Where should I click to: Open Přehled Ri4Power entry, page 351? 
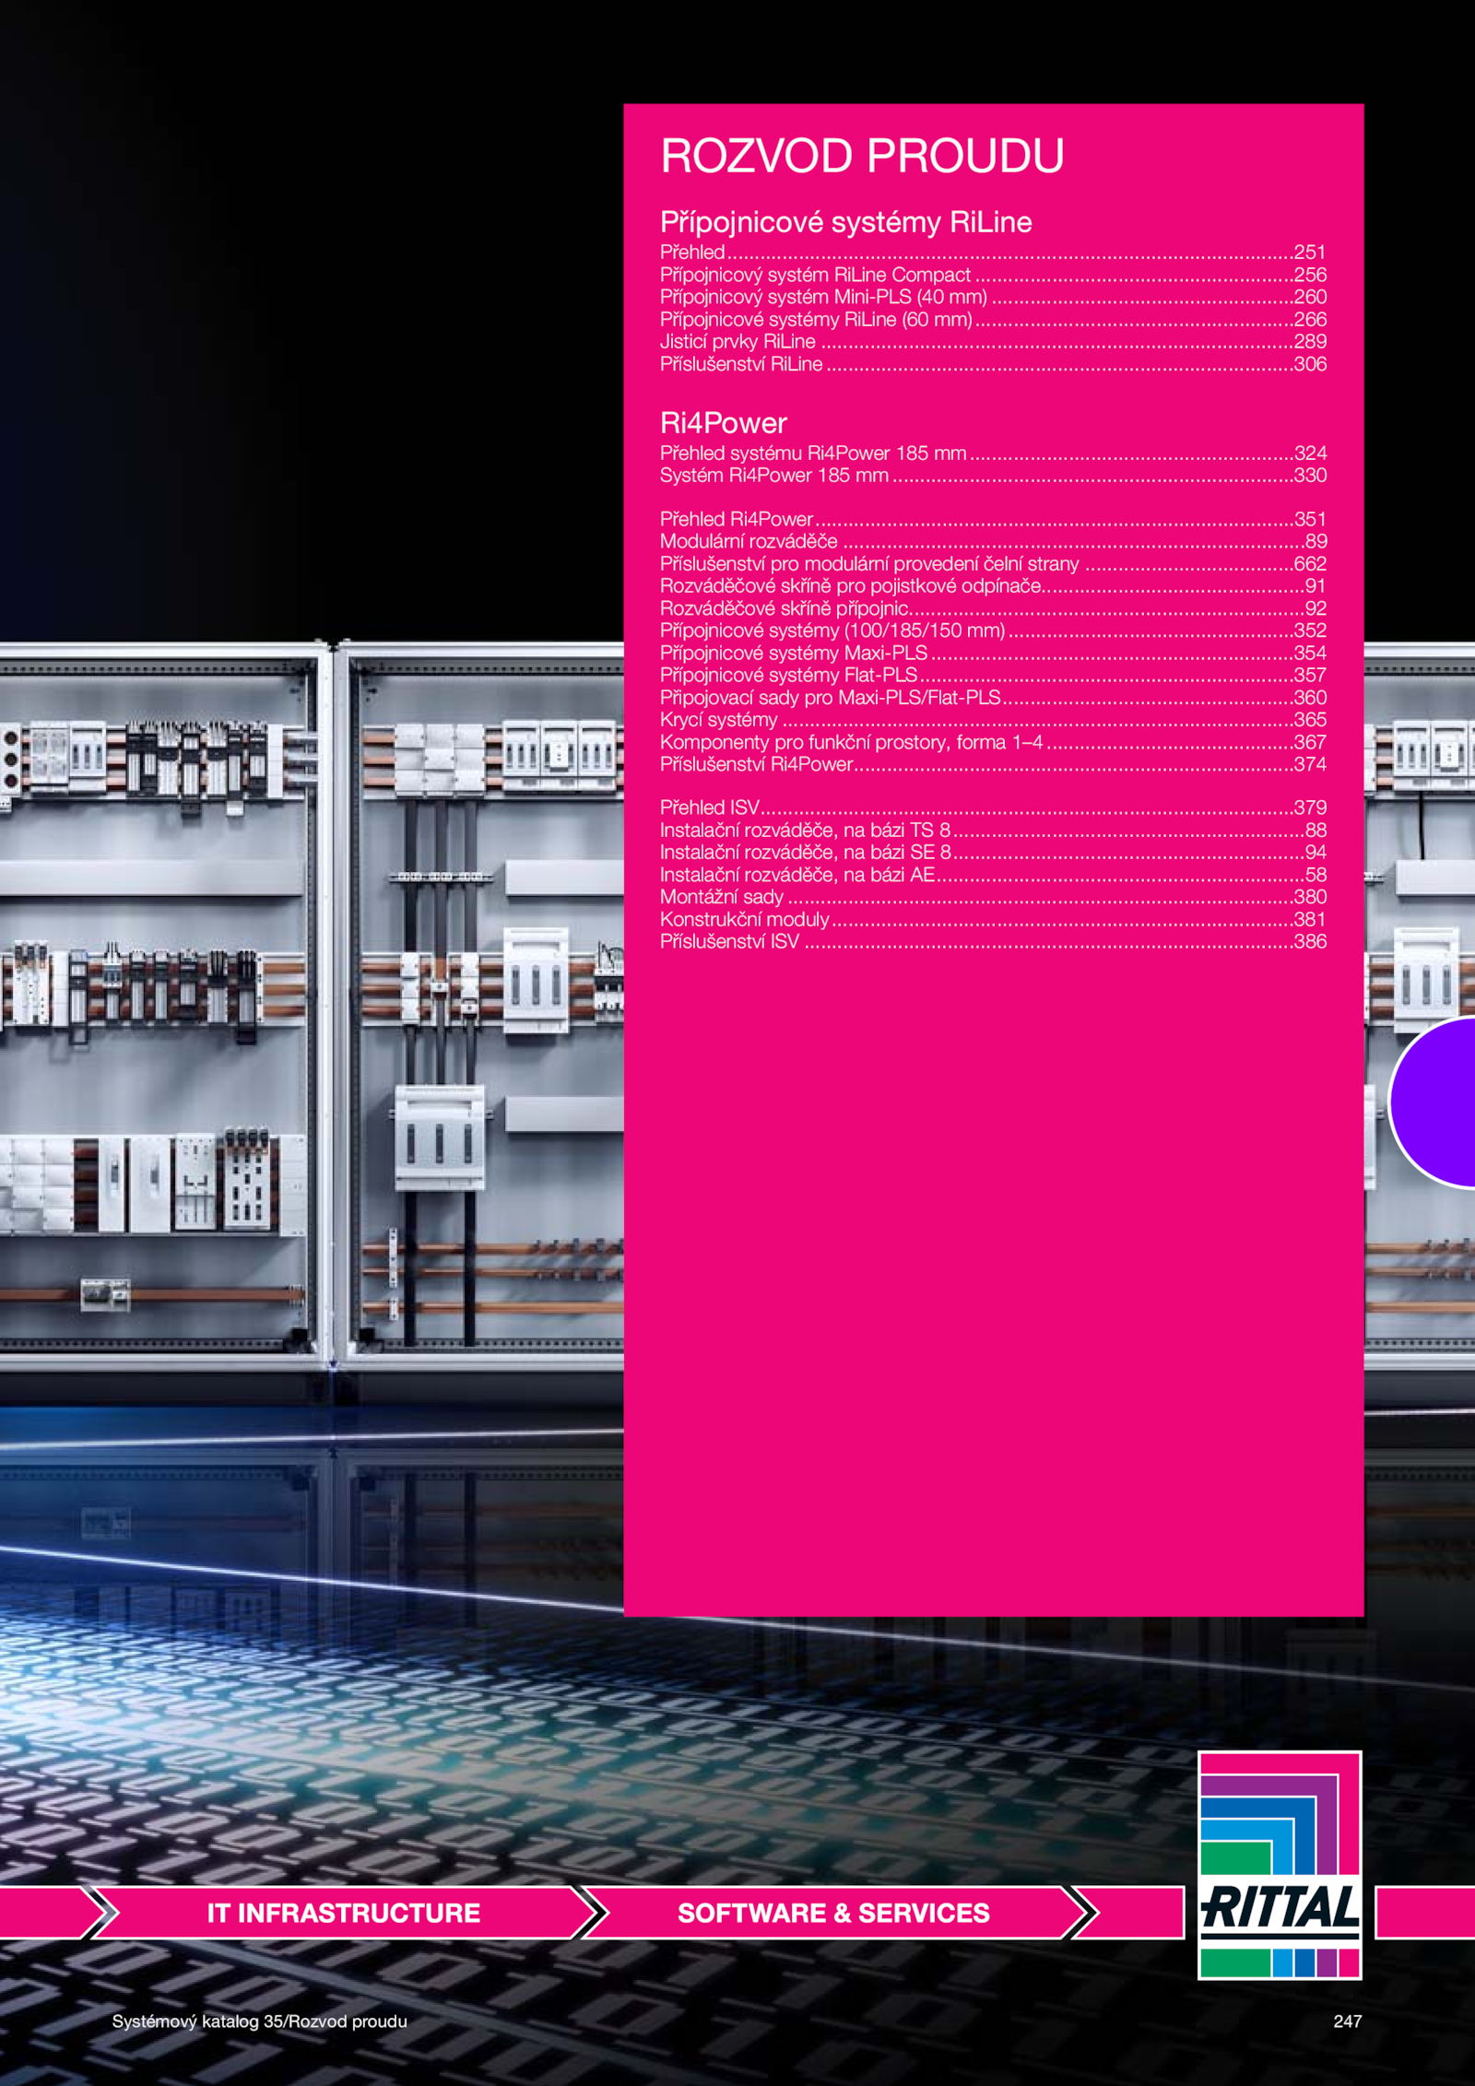click(x=993, y=519)
